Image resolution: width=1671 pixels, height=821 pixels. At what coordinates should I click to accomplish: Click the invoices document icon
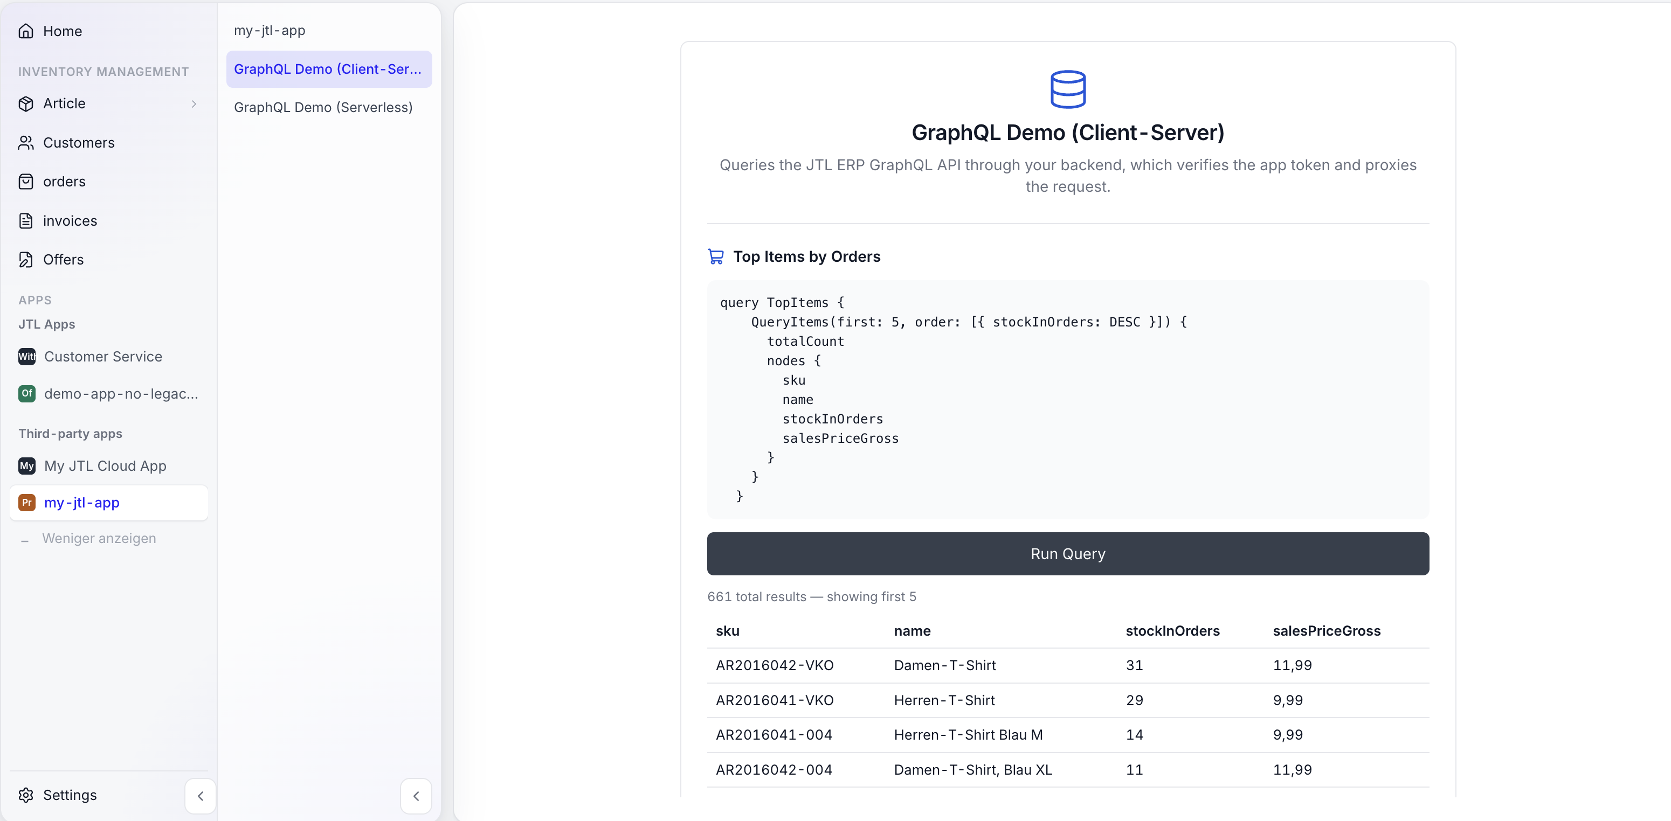click(26, 220)
